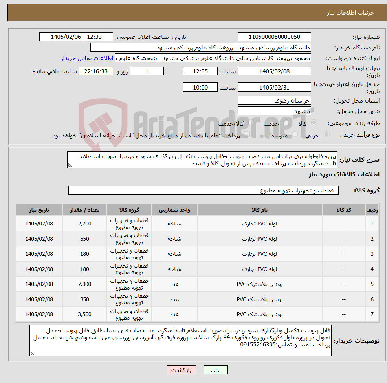Click the شماره نیاز field 1105000060000050

pos(274,37)
